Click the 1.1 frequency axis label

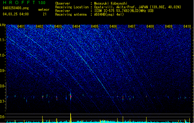(x=2, y=40)
